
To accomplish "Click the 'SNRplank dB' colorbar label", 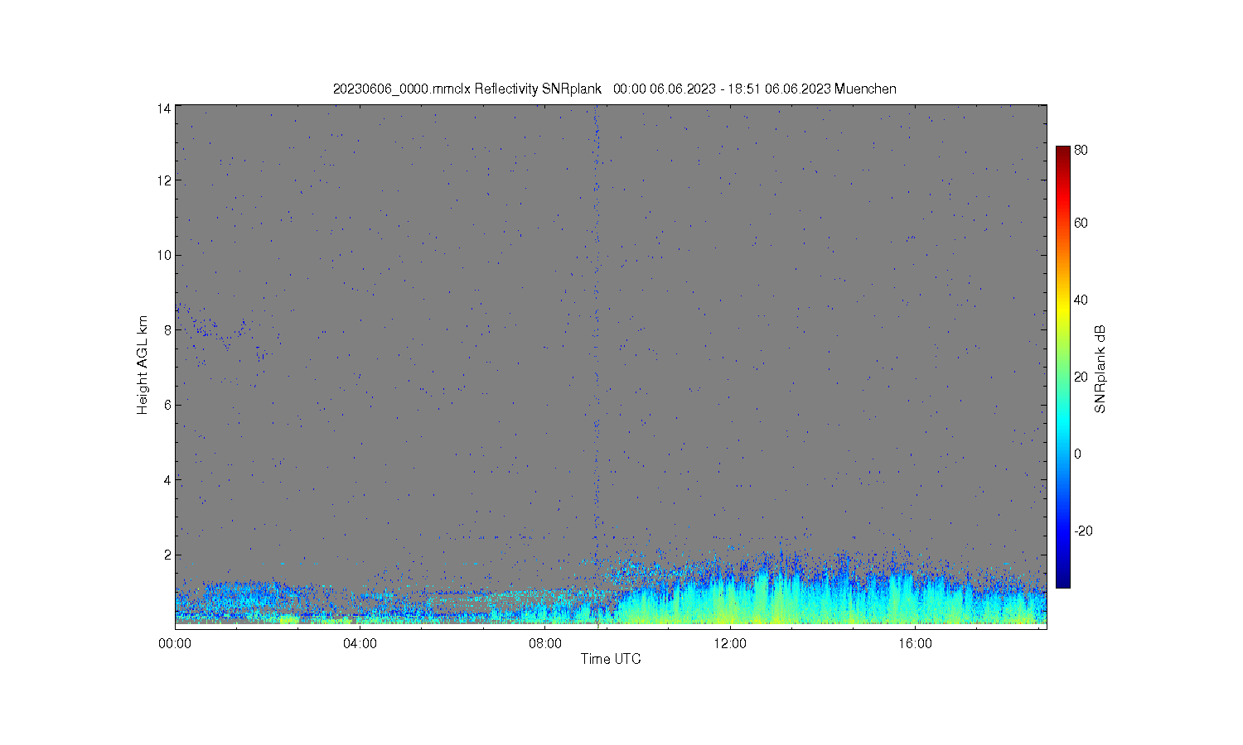I will tap(1100, 369).
